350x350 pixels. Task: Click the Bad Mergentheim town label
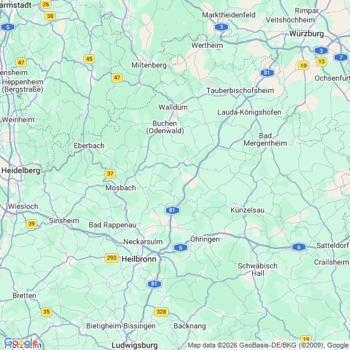(x=265, y=139)
